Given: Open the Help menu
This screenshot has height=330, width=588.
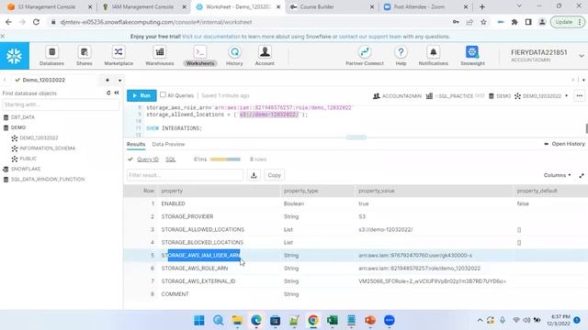Looking at the screenshot, I should coord(401,56).
